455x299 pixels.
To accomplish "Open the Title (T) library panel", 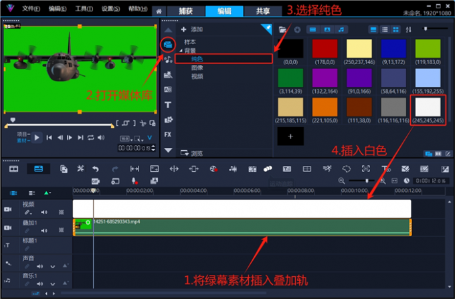I will pyautogui.click(x=168, y=104).
